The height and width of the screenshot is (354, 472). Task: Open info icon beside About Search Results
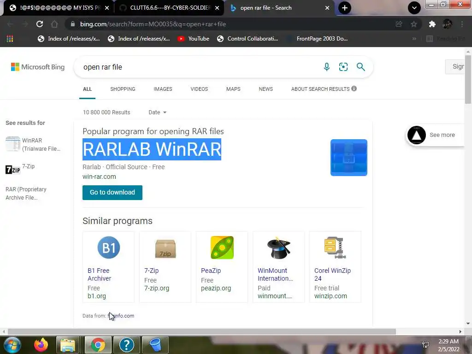point(354,88)
